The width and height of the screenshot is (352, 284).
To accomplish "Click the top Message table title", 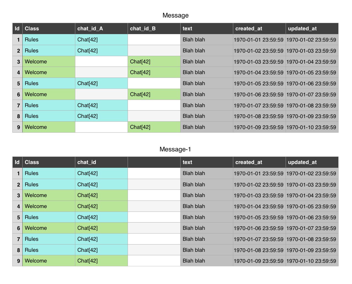I will point(175,15).
